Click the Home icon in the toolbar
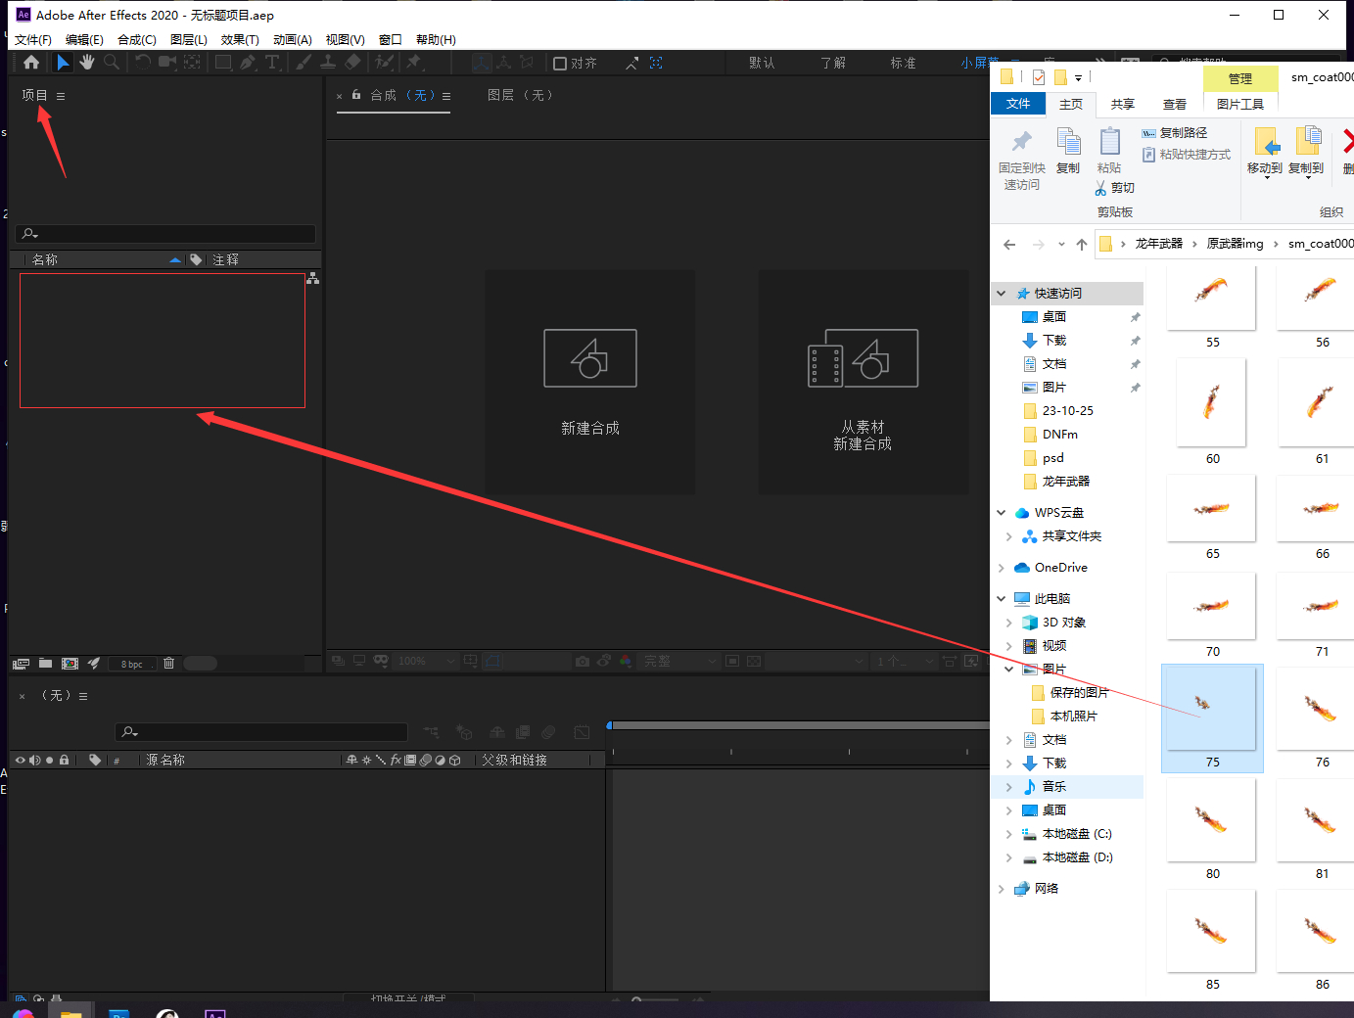 31,63
